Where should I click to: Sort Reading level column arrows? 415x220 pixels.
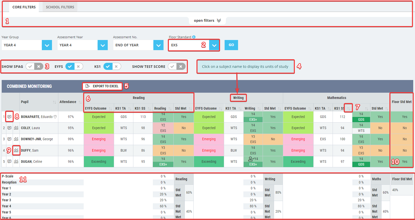pyautogui.click(x=170, y=109)
